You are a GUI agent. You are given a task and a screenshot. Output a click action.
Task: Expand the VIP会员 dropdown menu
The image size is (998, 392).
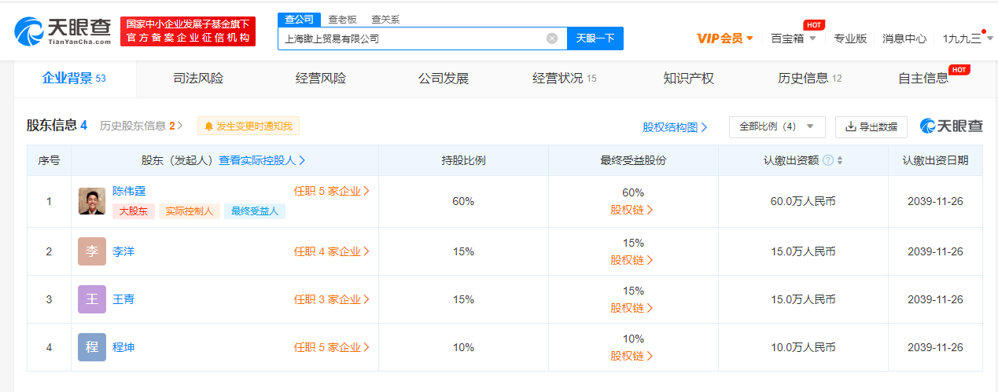[x=725, y=38]
